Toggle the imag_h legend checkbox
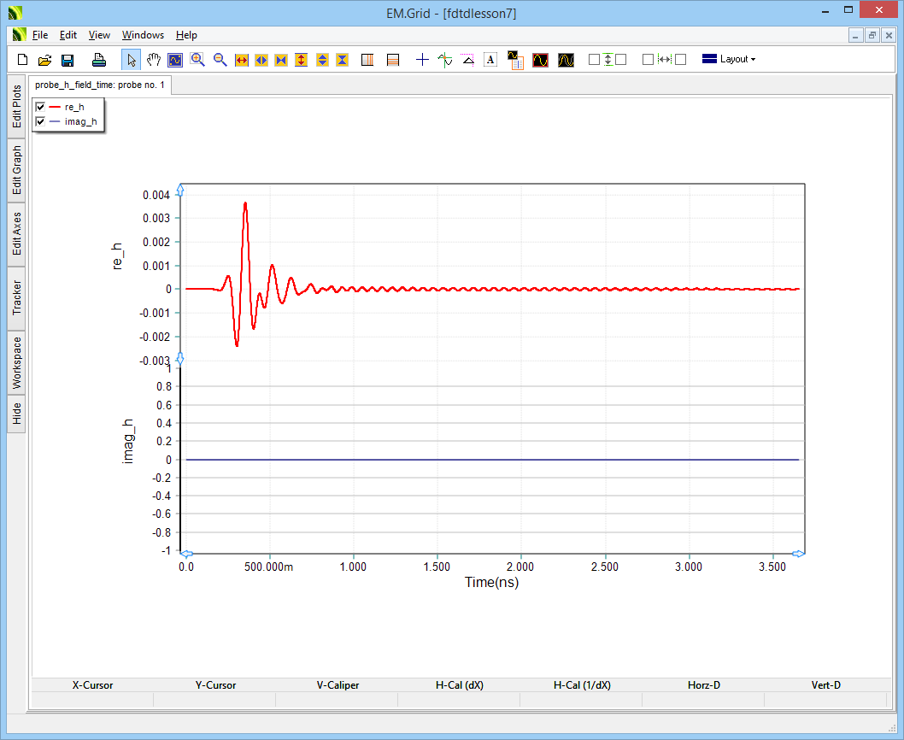 [x=40, y=121]
